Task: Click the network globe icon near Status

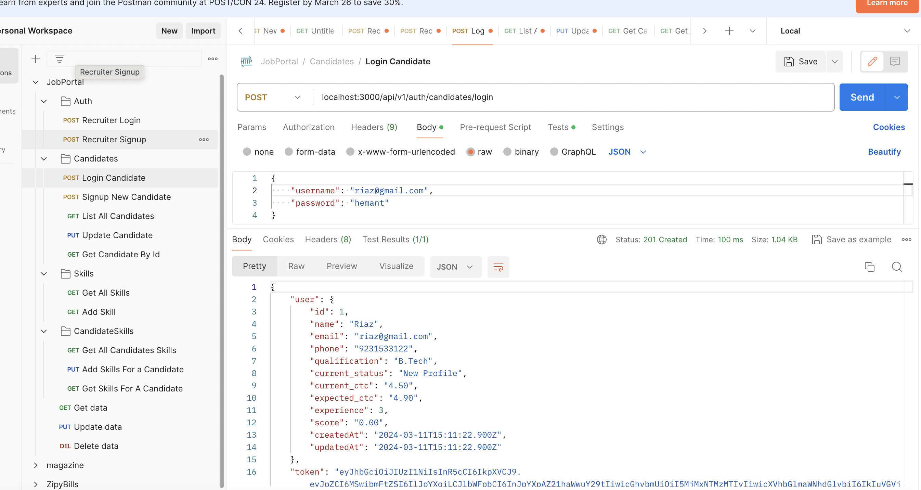Action: point(602,240)
